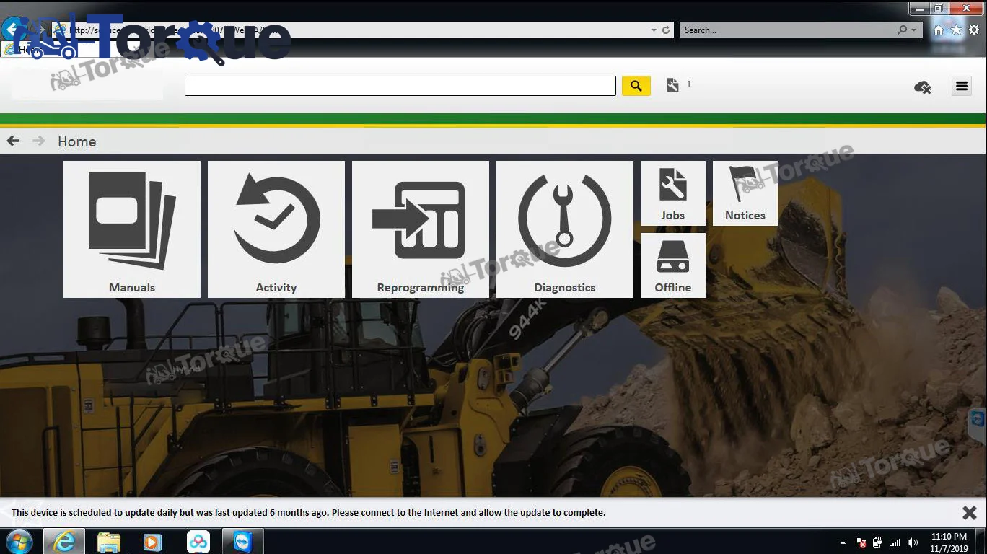Select the Offline drive tile

(673, 265)
